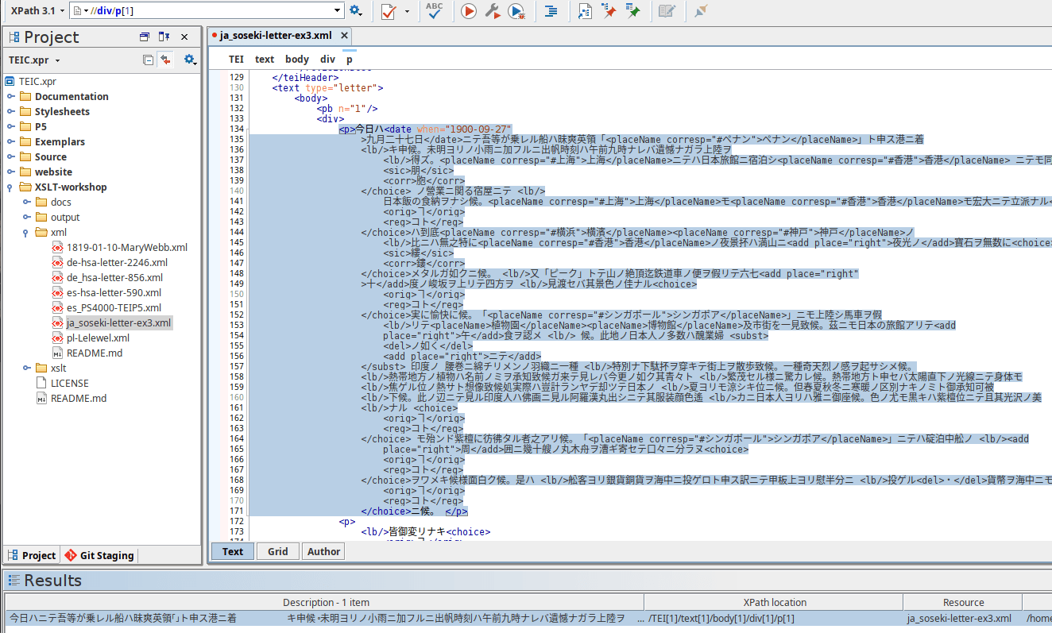Image resolution: width=1052 pixels, height=633 pixels.
Task: Run the ABC spell check
Action: tap(434, 10)
